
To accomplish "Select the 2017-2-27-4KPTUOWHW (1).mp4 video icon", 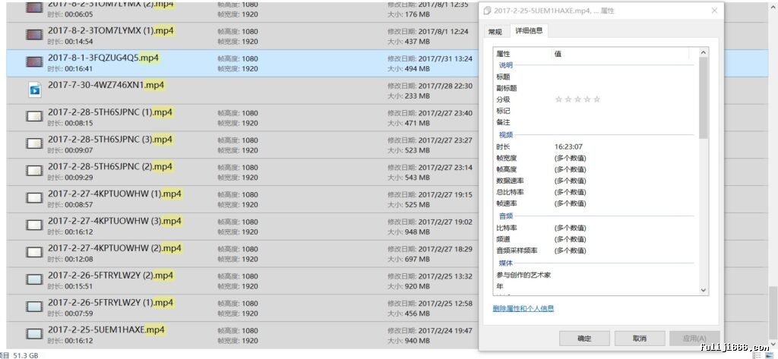I will click(33, 198).
